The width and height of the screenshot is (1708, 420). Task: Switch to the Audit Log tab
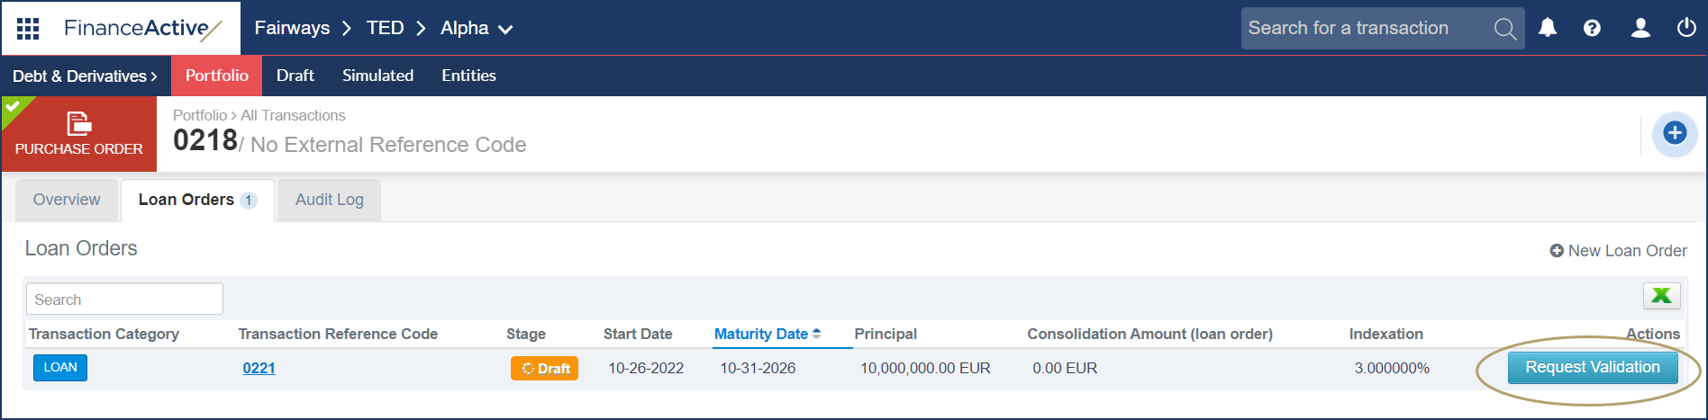[x=329, y=200]
